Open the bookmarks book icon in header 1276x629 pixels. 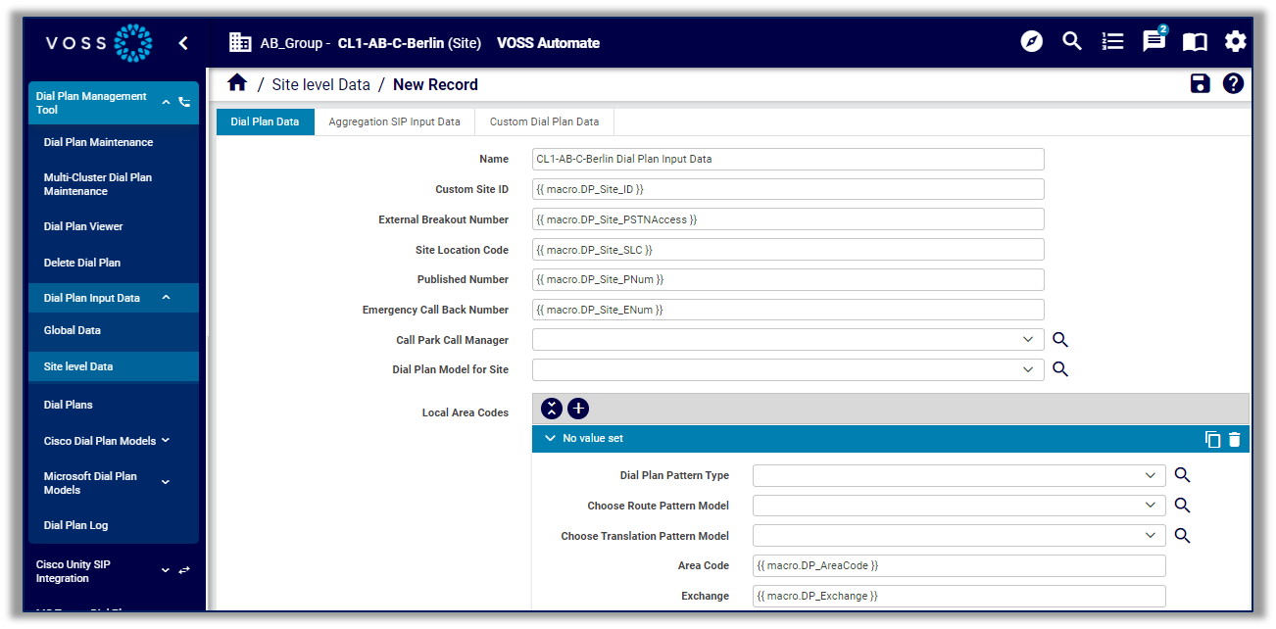coord(1194,42)
